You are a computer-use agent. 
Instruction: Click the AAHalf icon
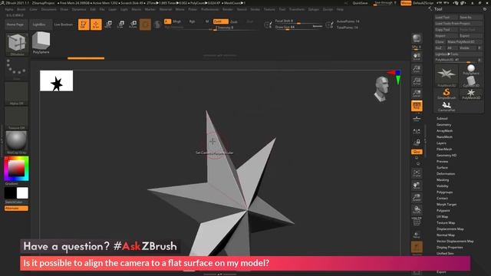pos(417,94)
